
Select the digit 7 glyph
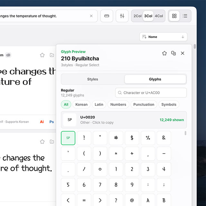pos(100,185)
